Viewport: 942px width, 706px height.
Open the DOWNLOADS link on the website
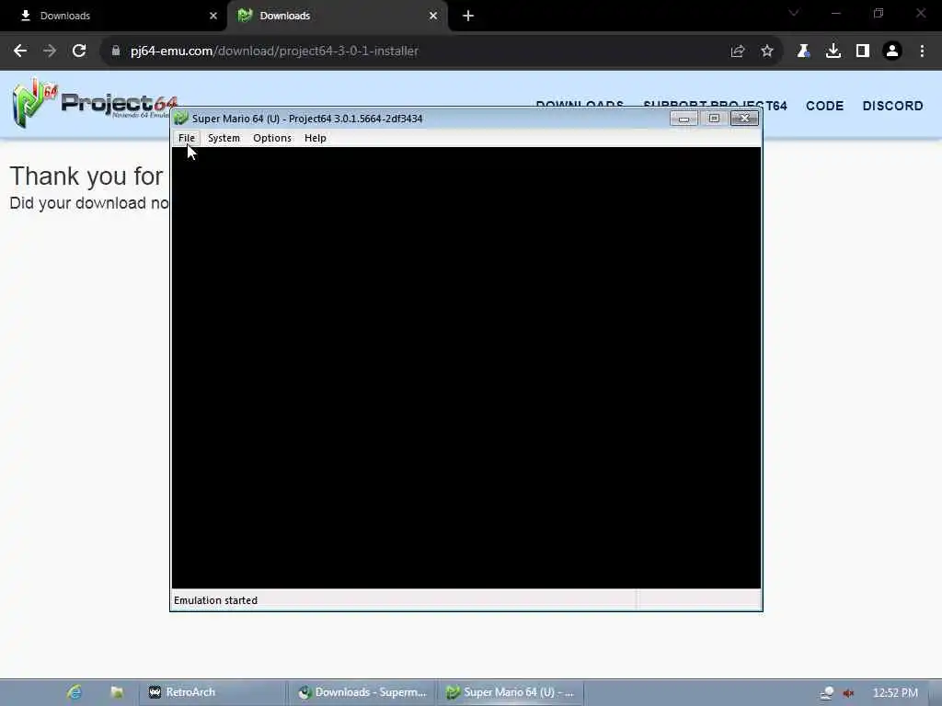(580, 105)
